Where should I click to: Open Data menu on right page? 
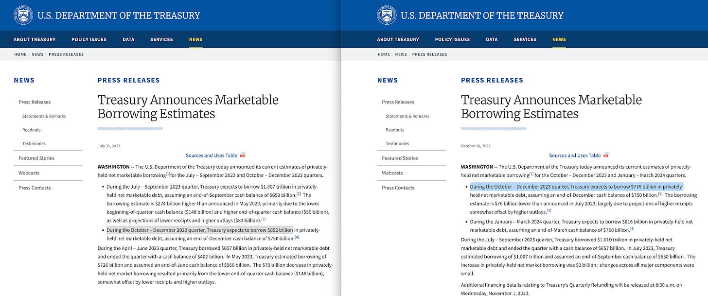click(492, 39)
